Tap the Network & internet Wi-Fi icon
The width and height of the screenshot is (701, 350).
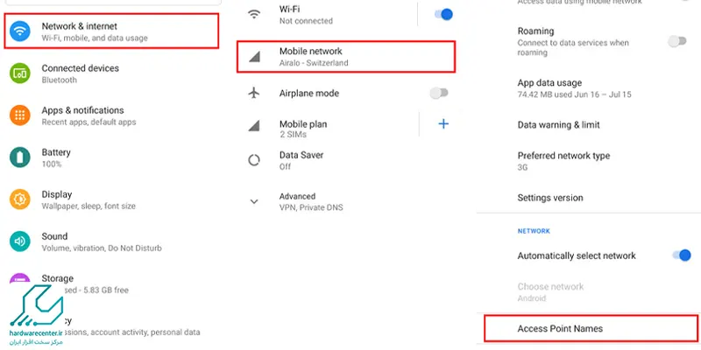pos(19,31)
